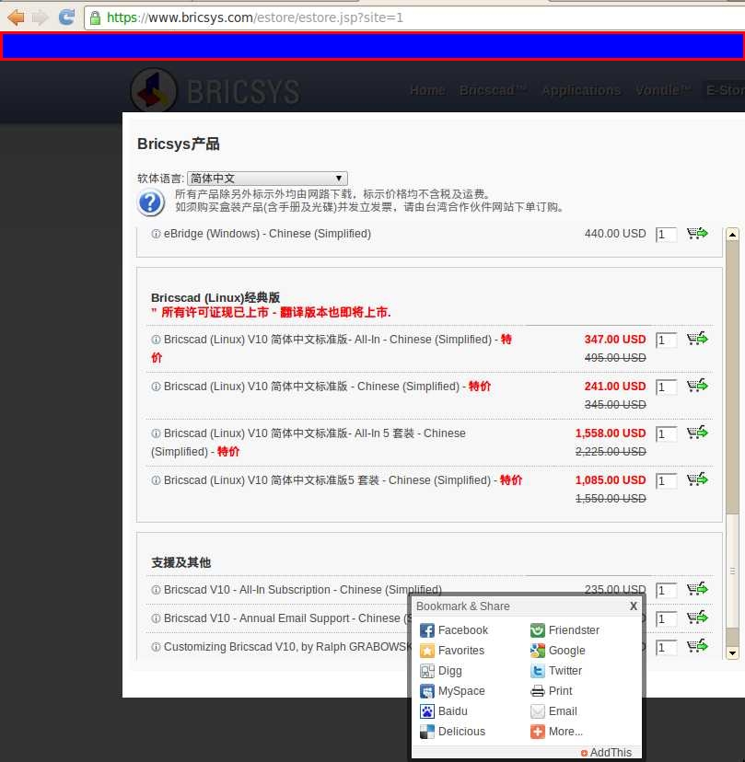Screen dimensions: 745x762
Task: Edit quantity for Annual Email Support
Action: coord(666,619)
